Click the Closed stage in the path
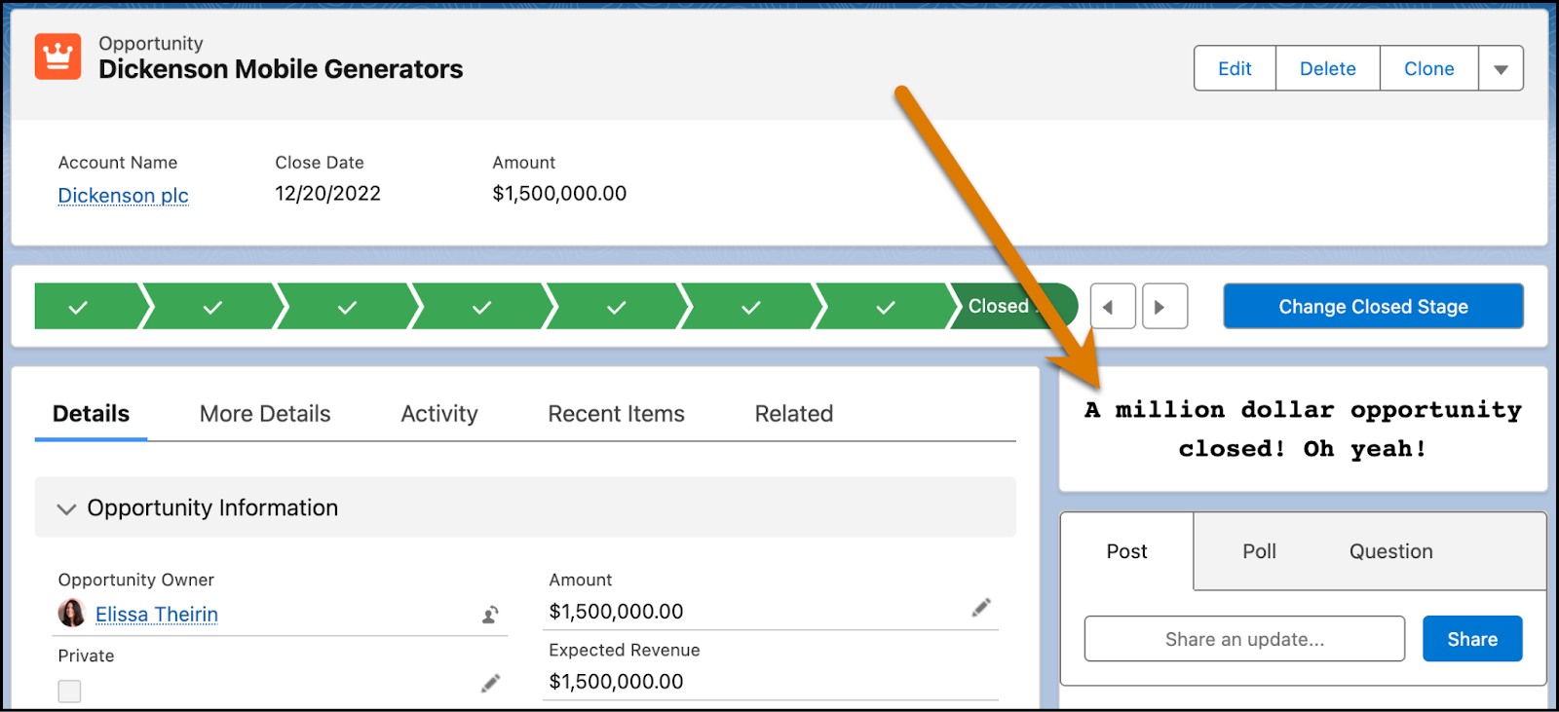The width and height of the screenshot is (1559, 712). point(1011,306)
